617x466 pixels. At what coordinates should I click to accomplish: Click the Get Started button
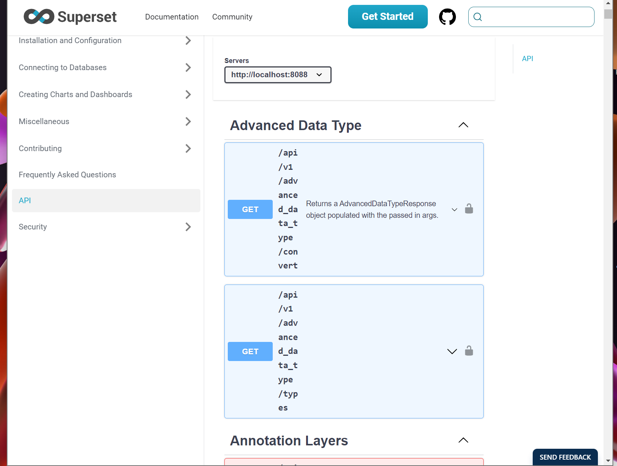click(x=387, y=16)
